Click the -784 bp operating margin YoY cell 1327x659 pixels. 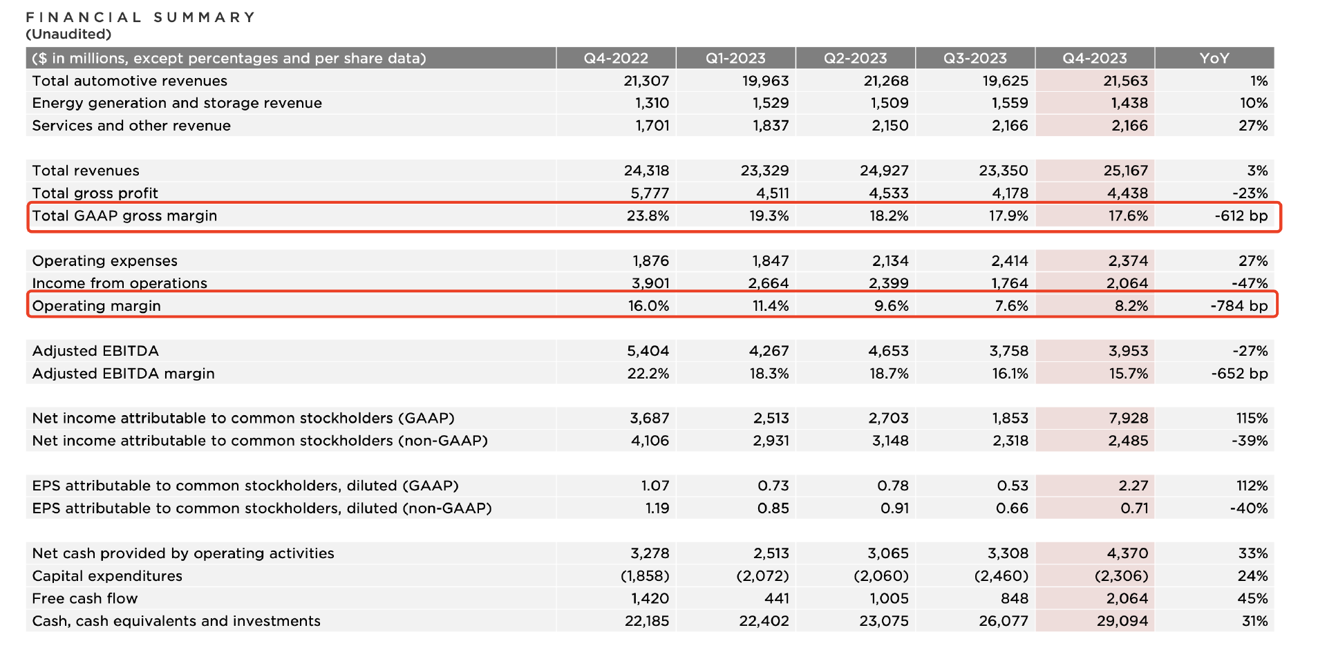(x=1239, y=306)
